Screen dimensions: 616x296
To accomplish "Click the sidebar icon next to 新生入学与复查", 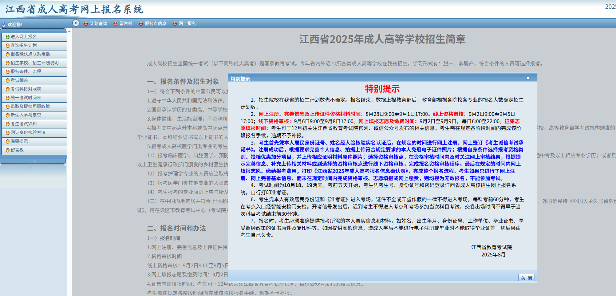I will tap(8, 115).
